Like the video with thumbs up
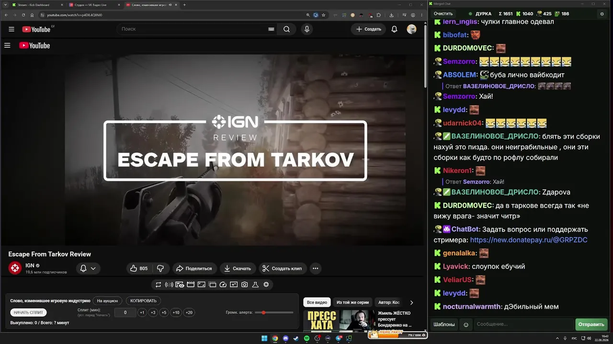The height and width of the screenshot is (344, 613). point(139,269)
